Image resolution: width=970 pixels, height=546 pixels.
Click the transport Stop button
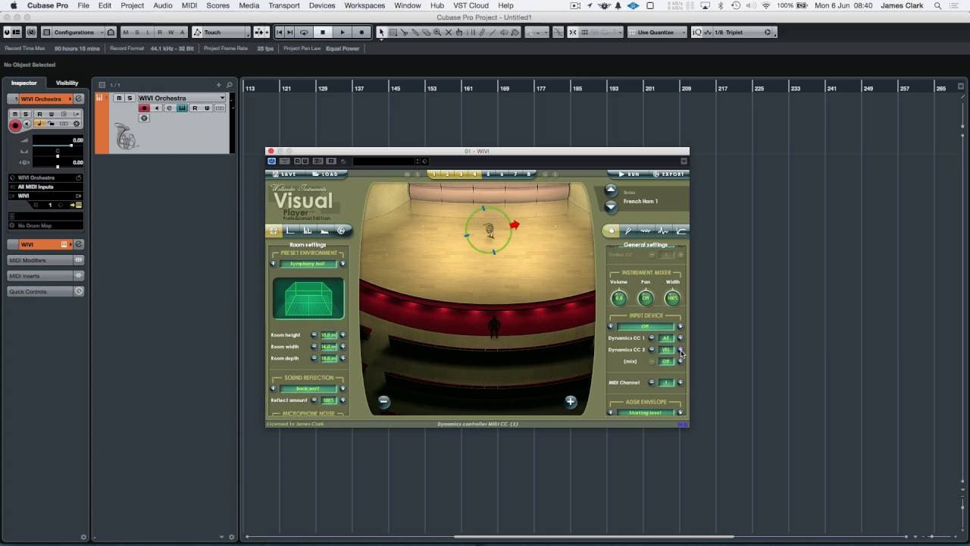pos(323,33)
